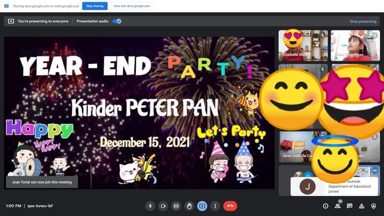Click Sharing docs.google.com to meet.google.com text
This screenshot has height=216, width=384.
pyautogui.click(x=46, y=6)
